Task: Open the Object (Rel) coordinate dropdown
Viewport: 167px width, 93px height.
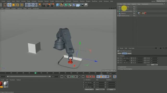Action: [x=89, y=89]
